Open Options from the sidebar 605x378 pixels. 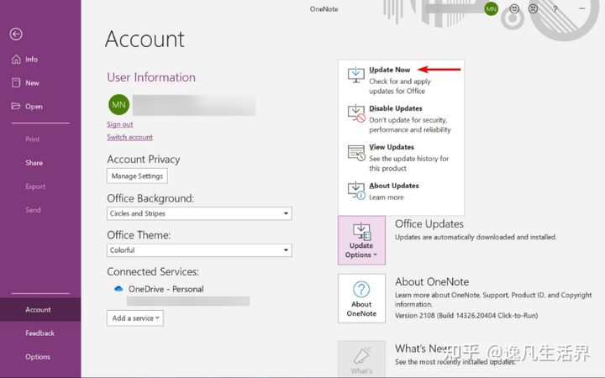pyautogui.click(x=38, y=357)
